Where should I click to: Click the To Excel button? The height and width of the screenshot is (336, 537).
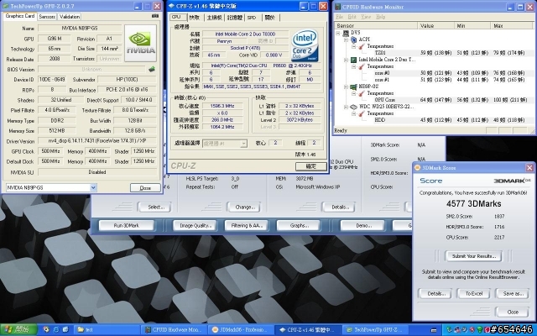(474, 294)
